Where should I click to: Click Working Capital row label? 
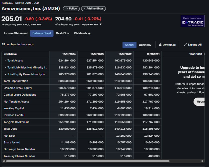tap(14, 108)
